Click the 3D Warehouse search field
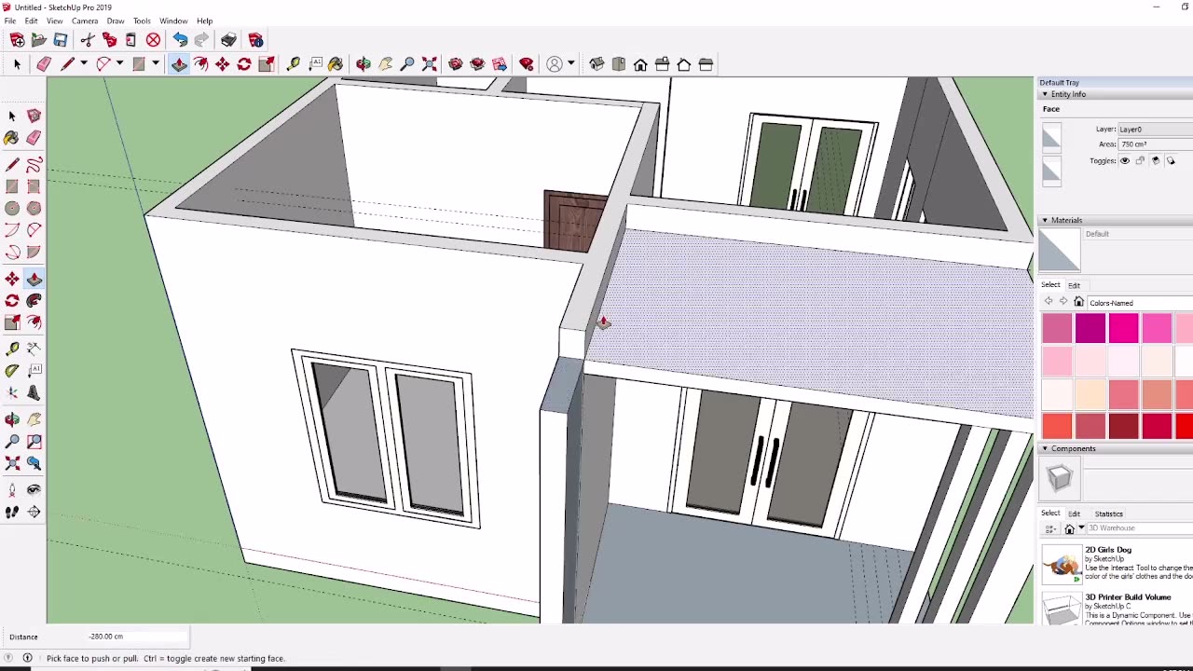1193x671 pixels. [x=1139, y=528]
